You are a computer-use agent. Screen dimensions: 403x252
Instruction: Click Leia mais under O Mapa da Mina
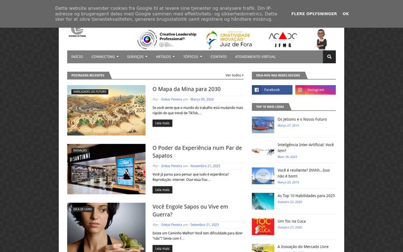coord(162,123)
